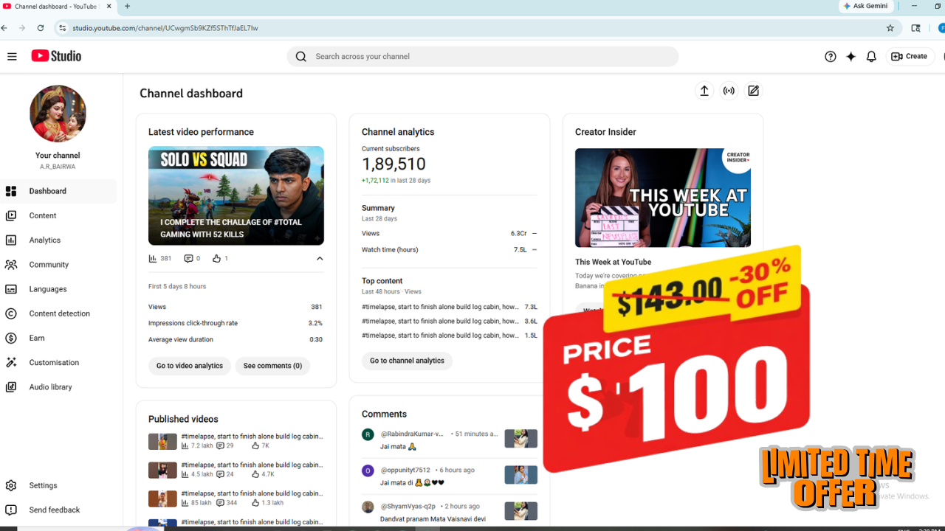Image resolution: width=945 pixels, height=531 pixels.
Task: Select the Earn dollar icon in sidebar
Action: tap(10, 338)
